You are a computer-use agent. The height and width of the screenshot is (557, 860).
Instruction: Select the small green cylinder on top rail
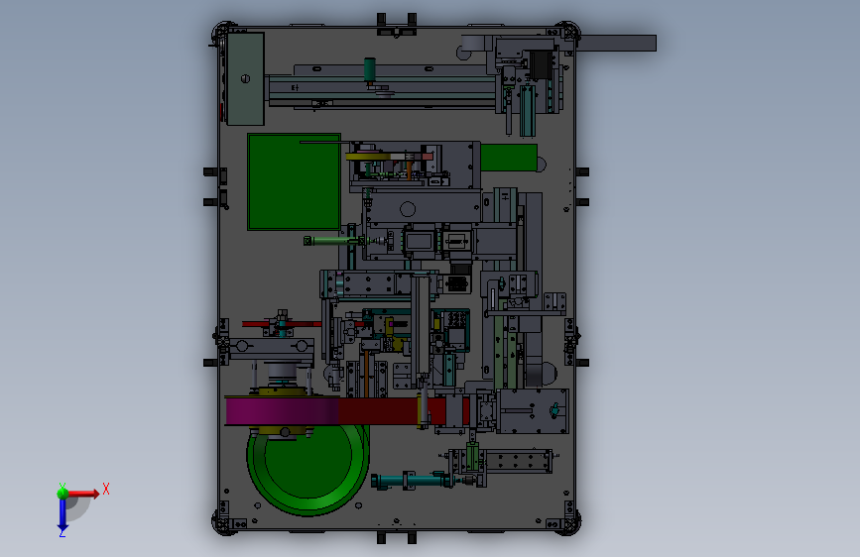coord(370,69)
